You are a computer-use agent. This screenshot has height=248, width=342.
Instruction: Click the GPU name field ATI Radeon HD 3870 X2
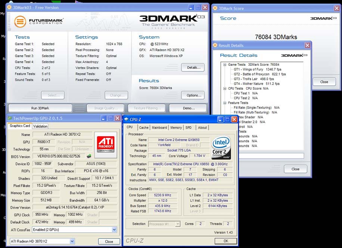pos(62,134)
